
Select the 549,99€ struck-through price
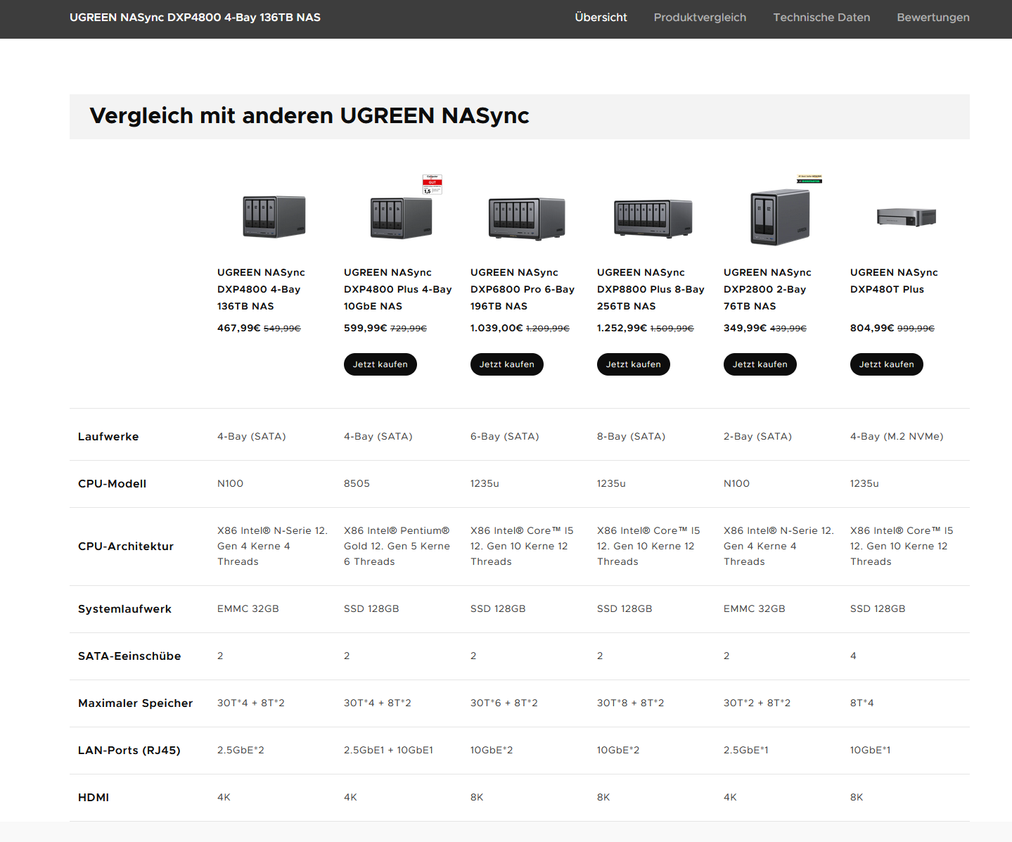pyautogui.click(x=282, y=328)
